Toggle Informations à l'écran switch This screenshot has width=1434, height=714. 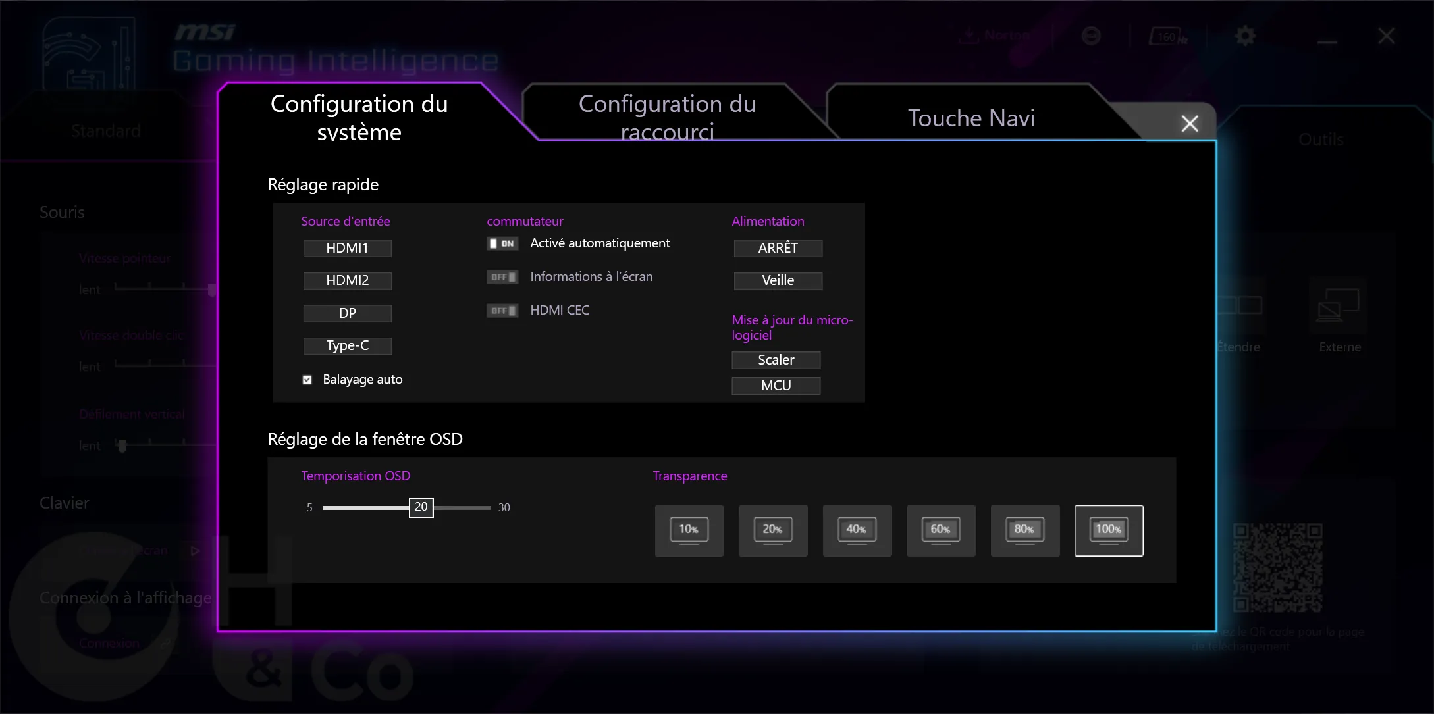click(502, 277)
